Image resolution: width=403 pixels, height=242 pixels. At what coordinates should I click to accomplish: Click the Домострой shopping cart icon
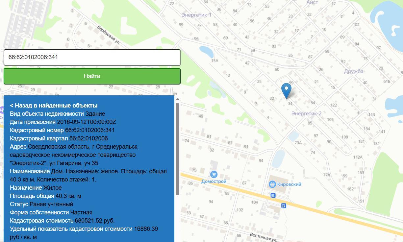coord(214,174)
